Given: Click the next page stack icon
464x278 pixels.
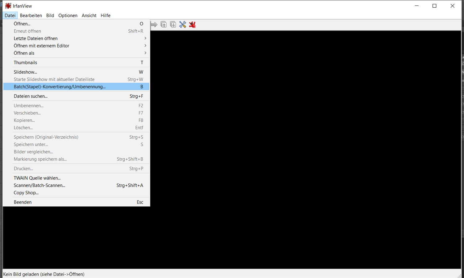Looking at the screenshot, I should click(173, 24).
